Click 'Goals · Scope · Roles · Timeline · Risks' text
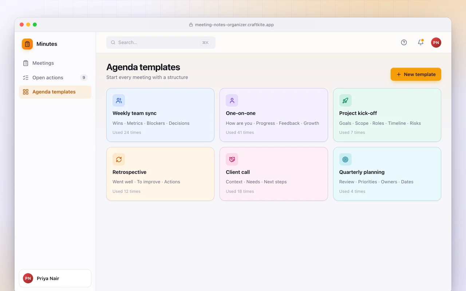 tap(380, 123)
